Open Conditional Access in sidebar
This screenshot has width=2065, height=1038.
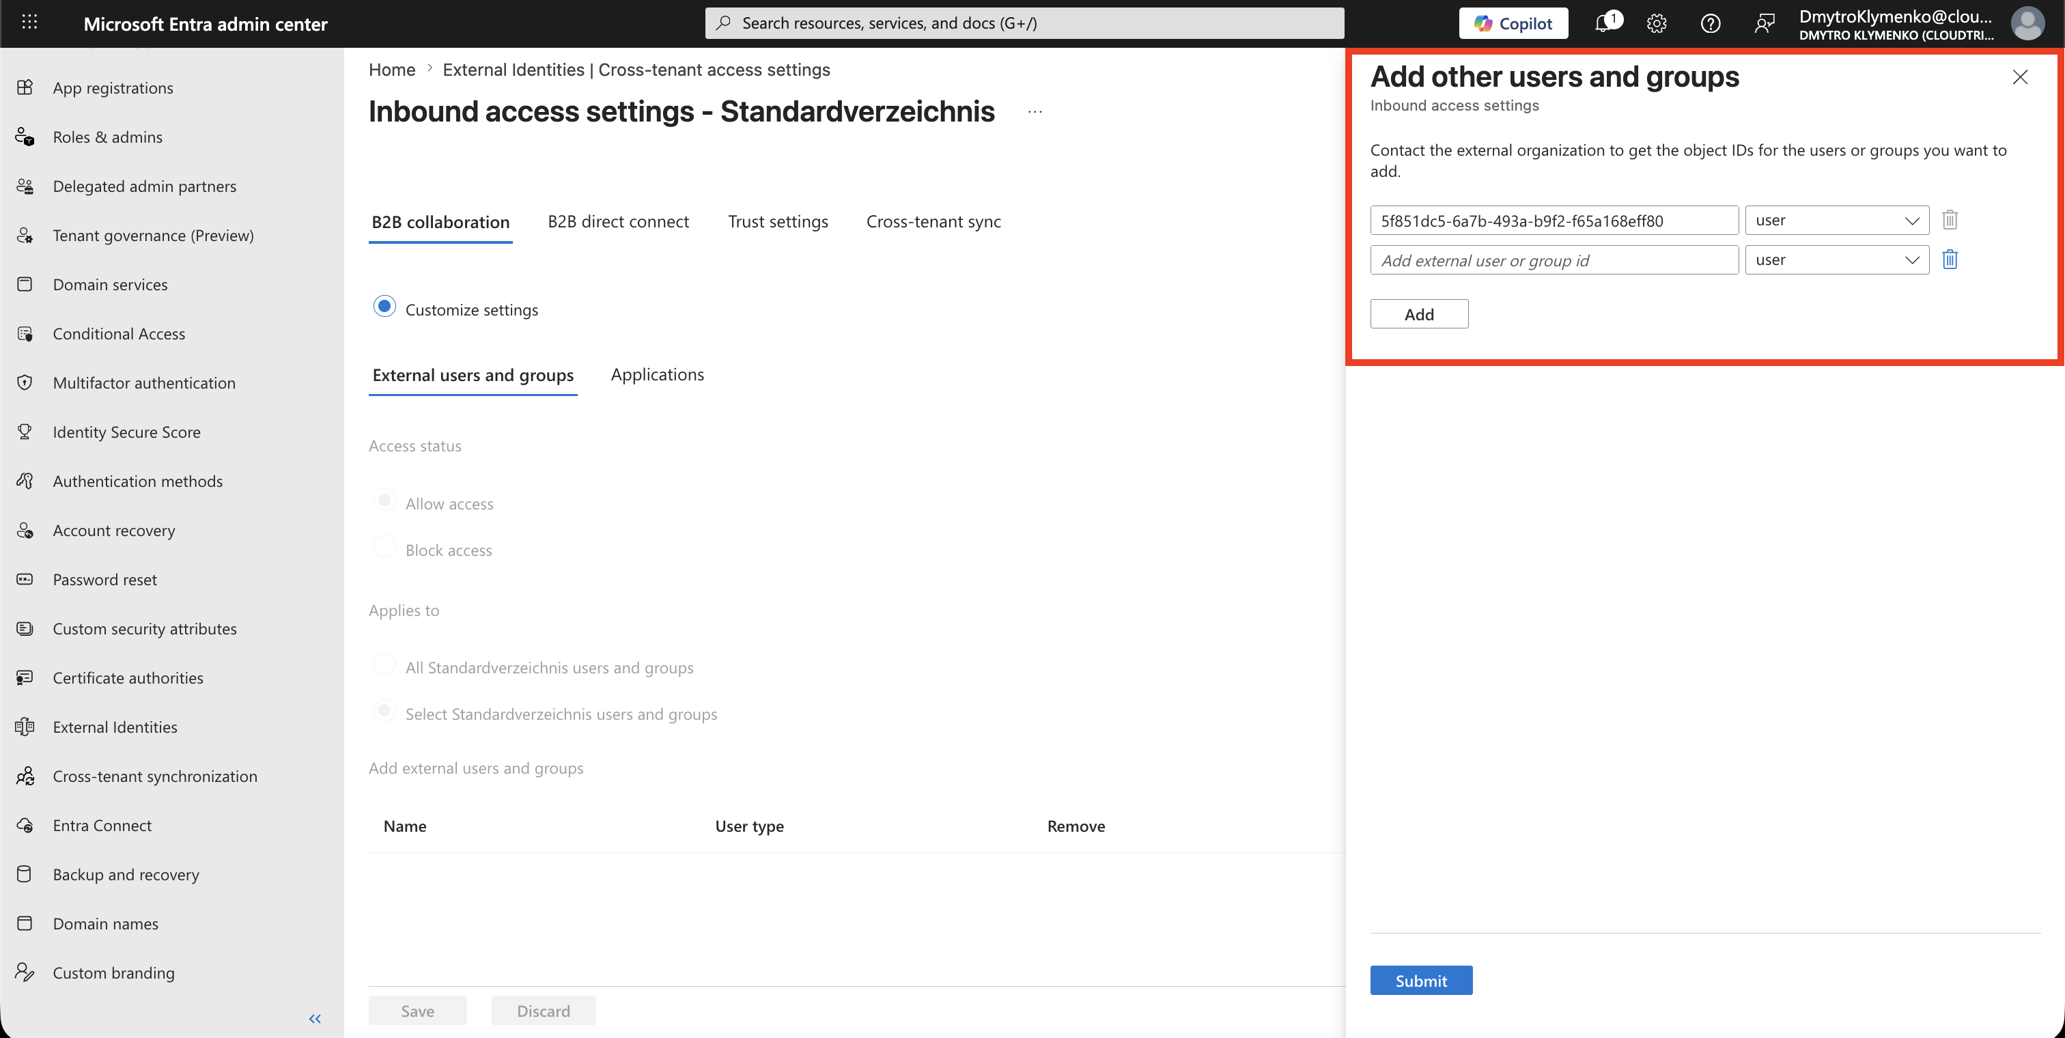point(119,333)
